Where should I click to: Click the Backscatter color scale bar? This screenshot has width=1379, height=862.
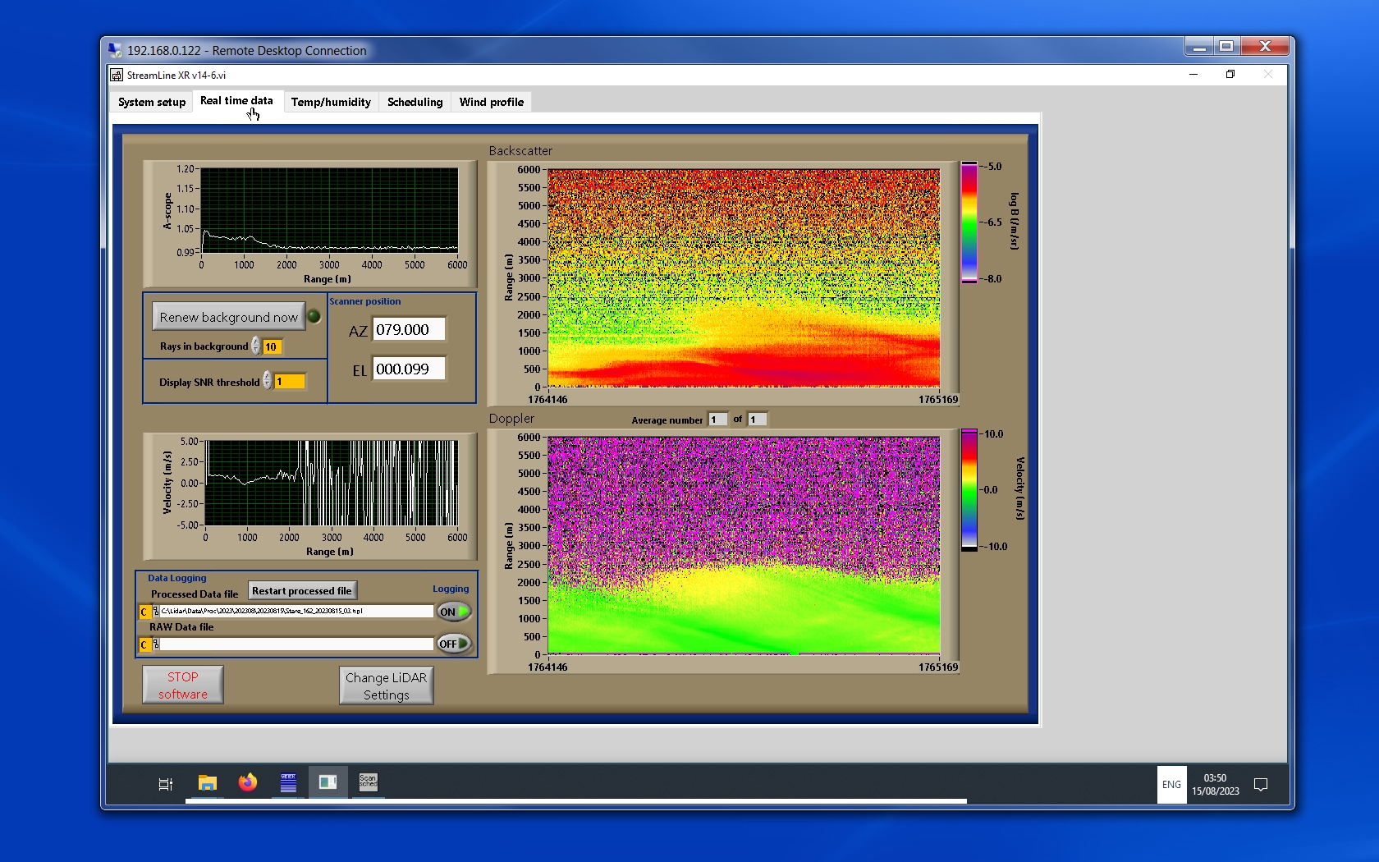(x=969, y=222)
